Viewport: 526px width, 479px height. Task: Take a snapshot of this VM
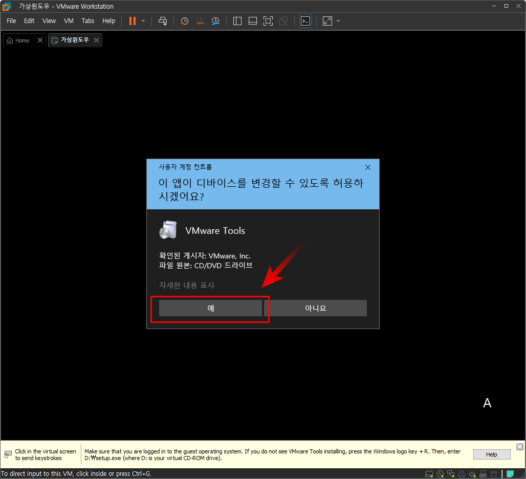185,21
